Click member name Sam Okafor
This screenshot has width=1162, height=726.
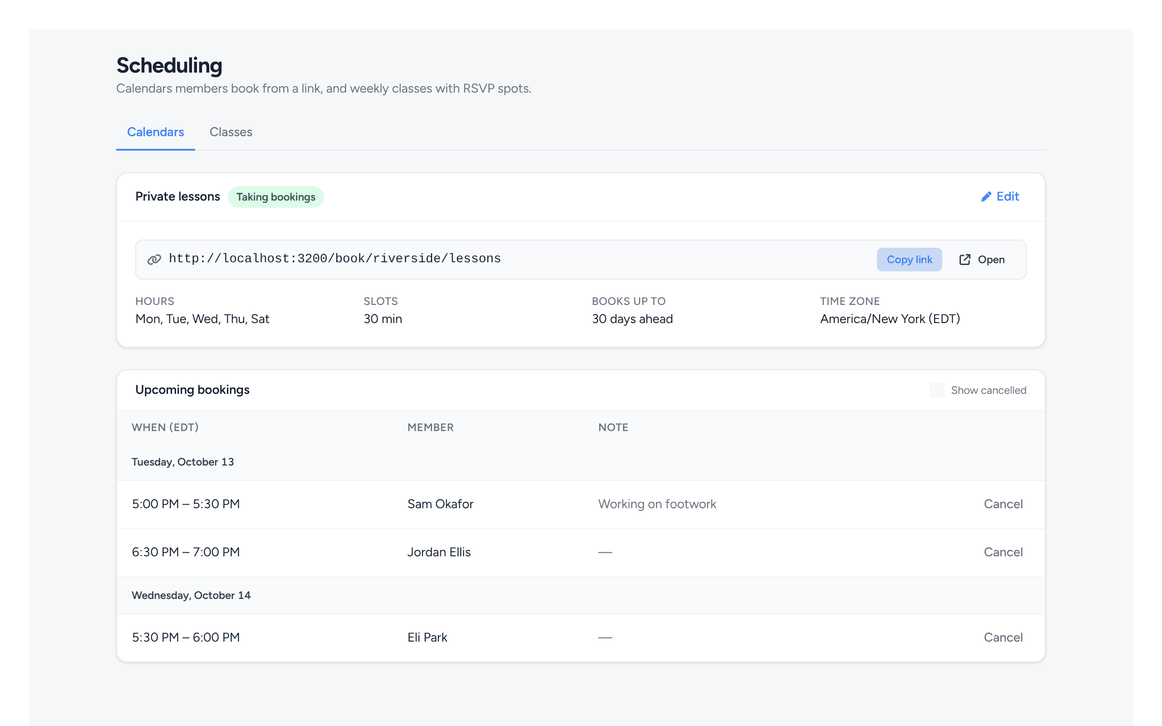pyautogui.click(x=440, y=504)
